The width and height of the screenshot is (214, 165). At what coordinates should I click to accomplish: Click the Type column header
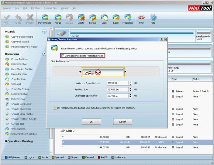(x=182, y=79)
